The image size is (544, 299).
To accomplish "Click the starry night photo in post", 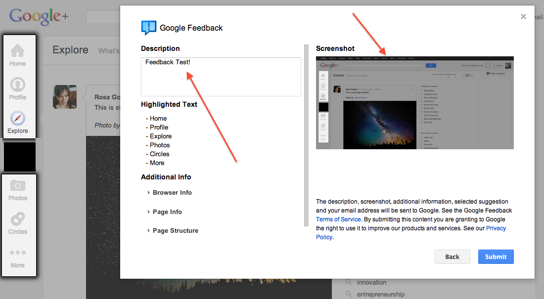I will [x=103, y=217].
